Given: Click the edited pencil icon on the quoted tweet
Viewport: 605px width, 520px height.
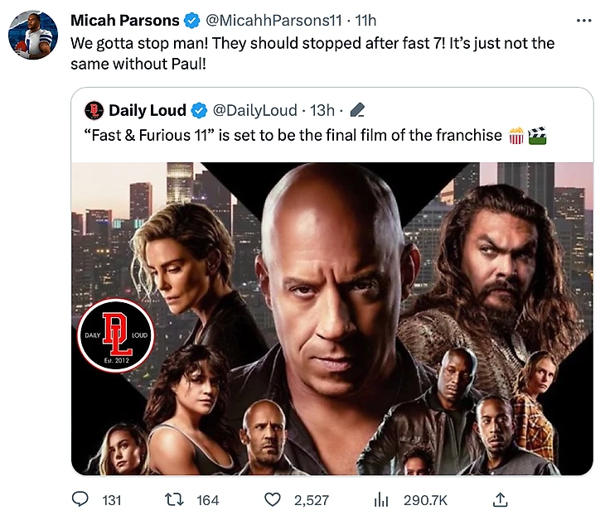Looking at the screenshot, I should pos(358,110).
